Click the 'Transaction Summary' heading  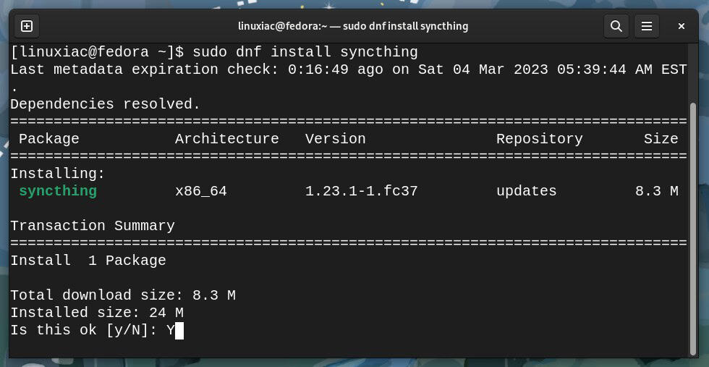pos(93,226)
